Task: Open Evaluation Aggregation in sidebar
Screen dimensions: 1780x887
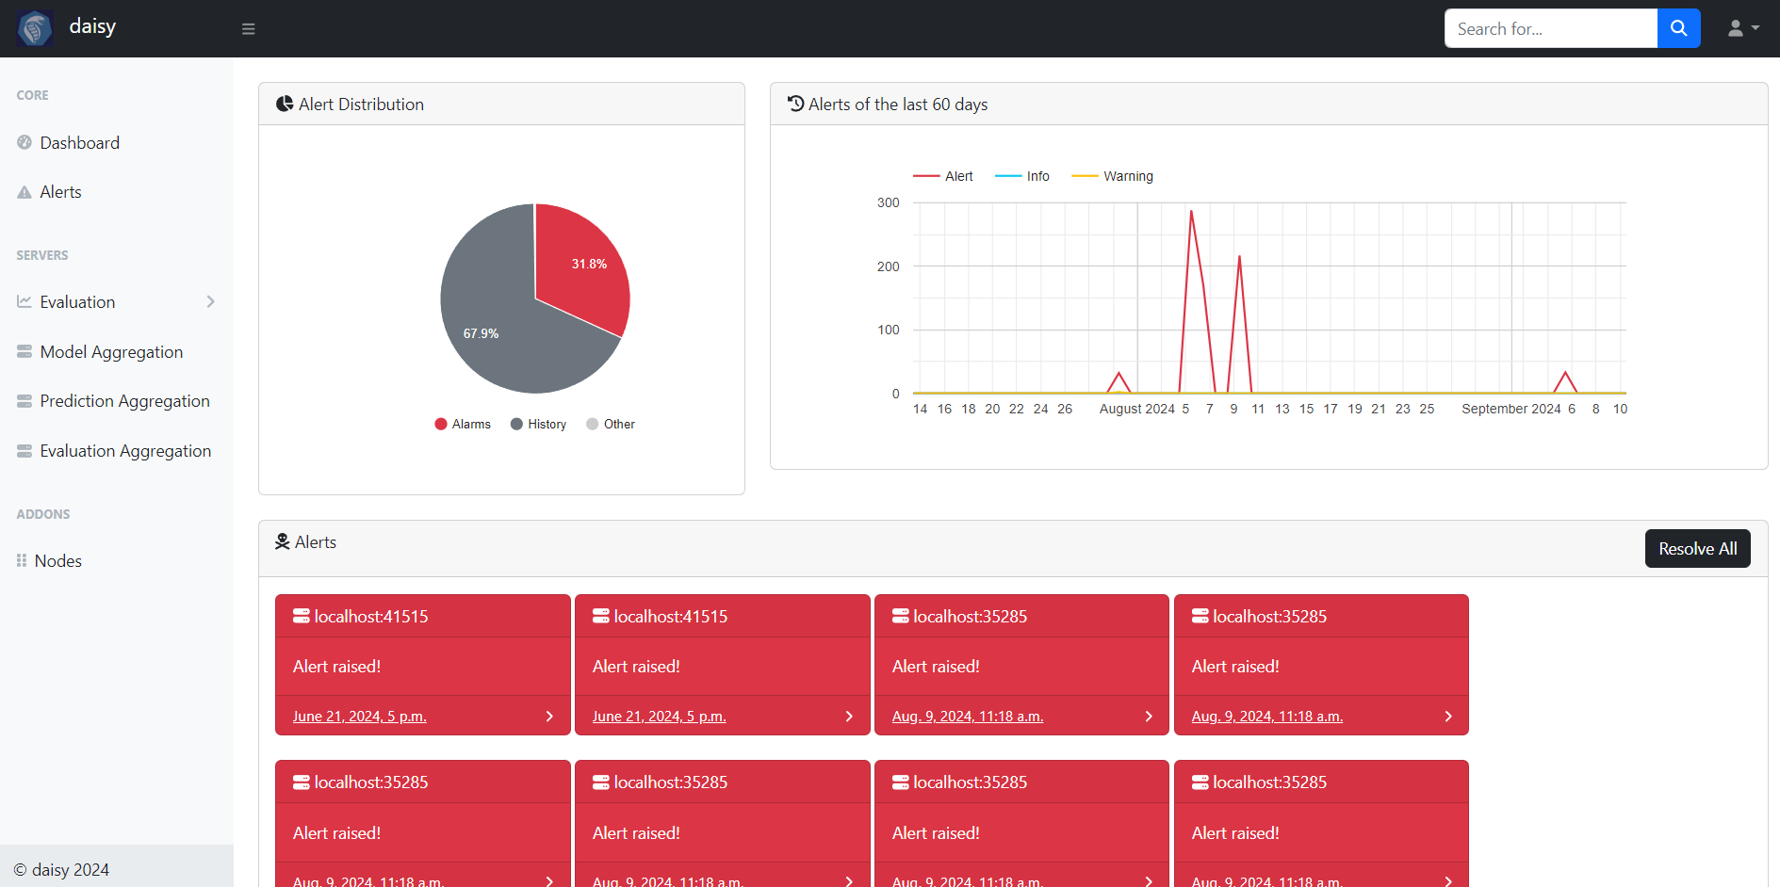Action: point(125,451)
